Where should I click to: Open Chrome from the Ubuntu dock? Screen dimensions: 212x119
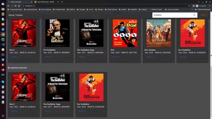pyautogui.click(x=3, y=34)
